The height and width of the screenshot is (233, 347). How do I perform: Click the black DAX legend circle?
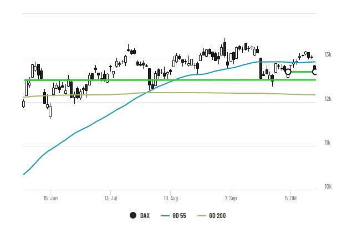coord(133,216)
